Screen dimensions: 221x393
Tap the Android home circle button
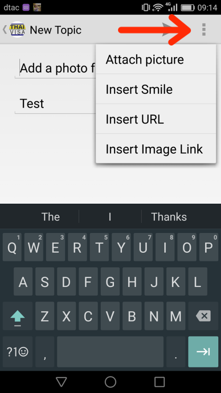[x=110, y=382]
